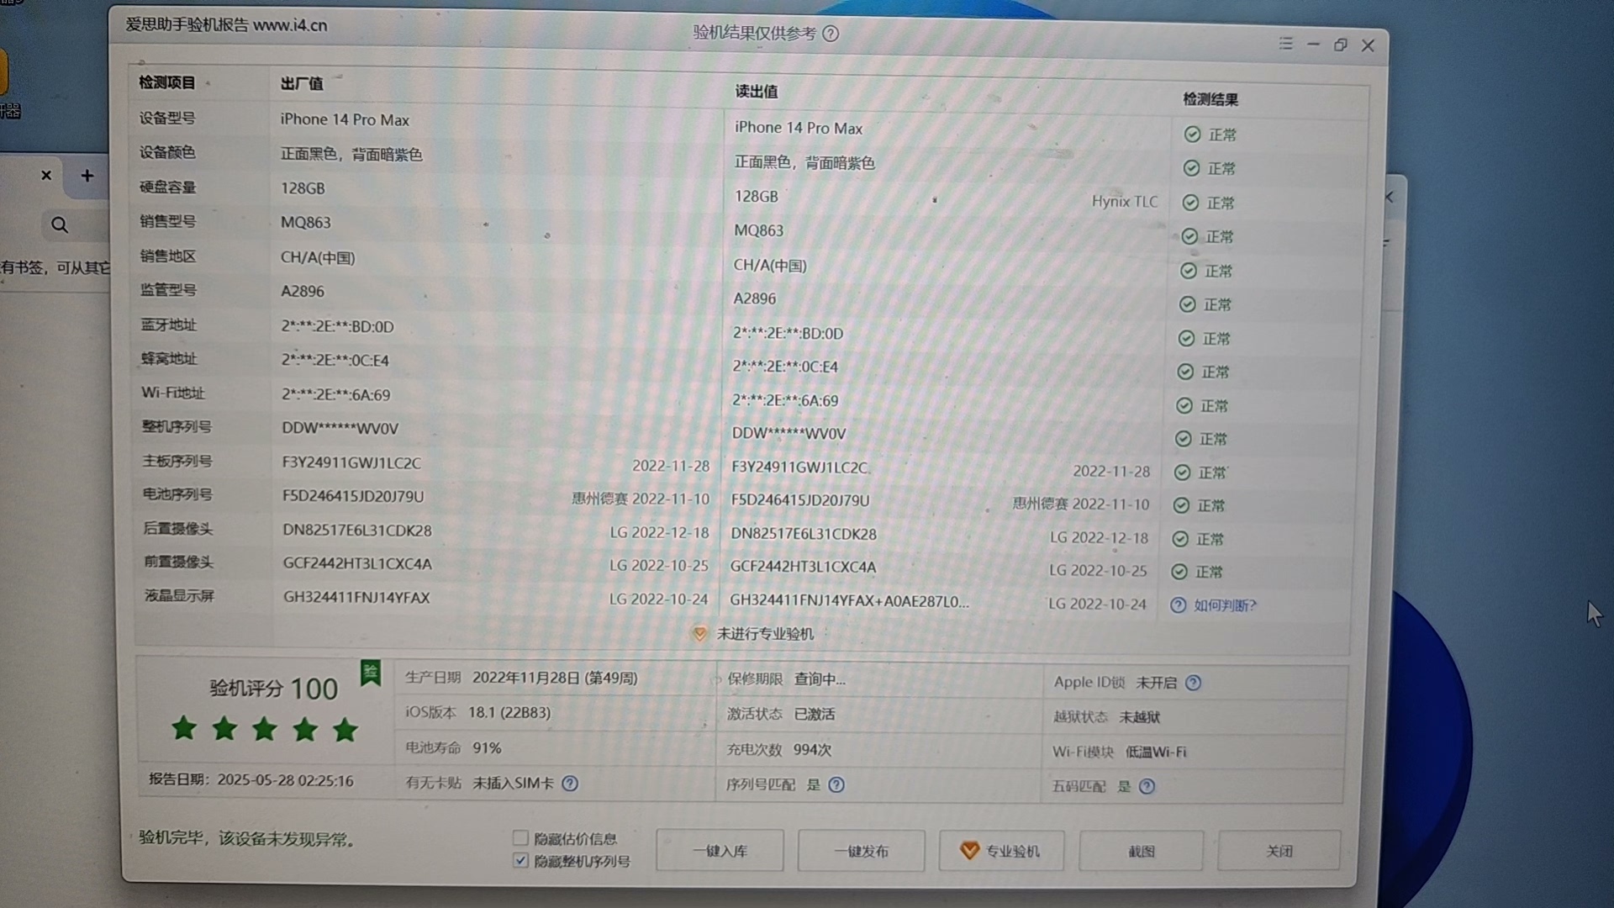
Task: Sort by the 检测项目 column header
Action: pyautogui.click(x=167, y=82)
